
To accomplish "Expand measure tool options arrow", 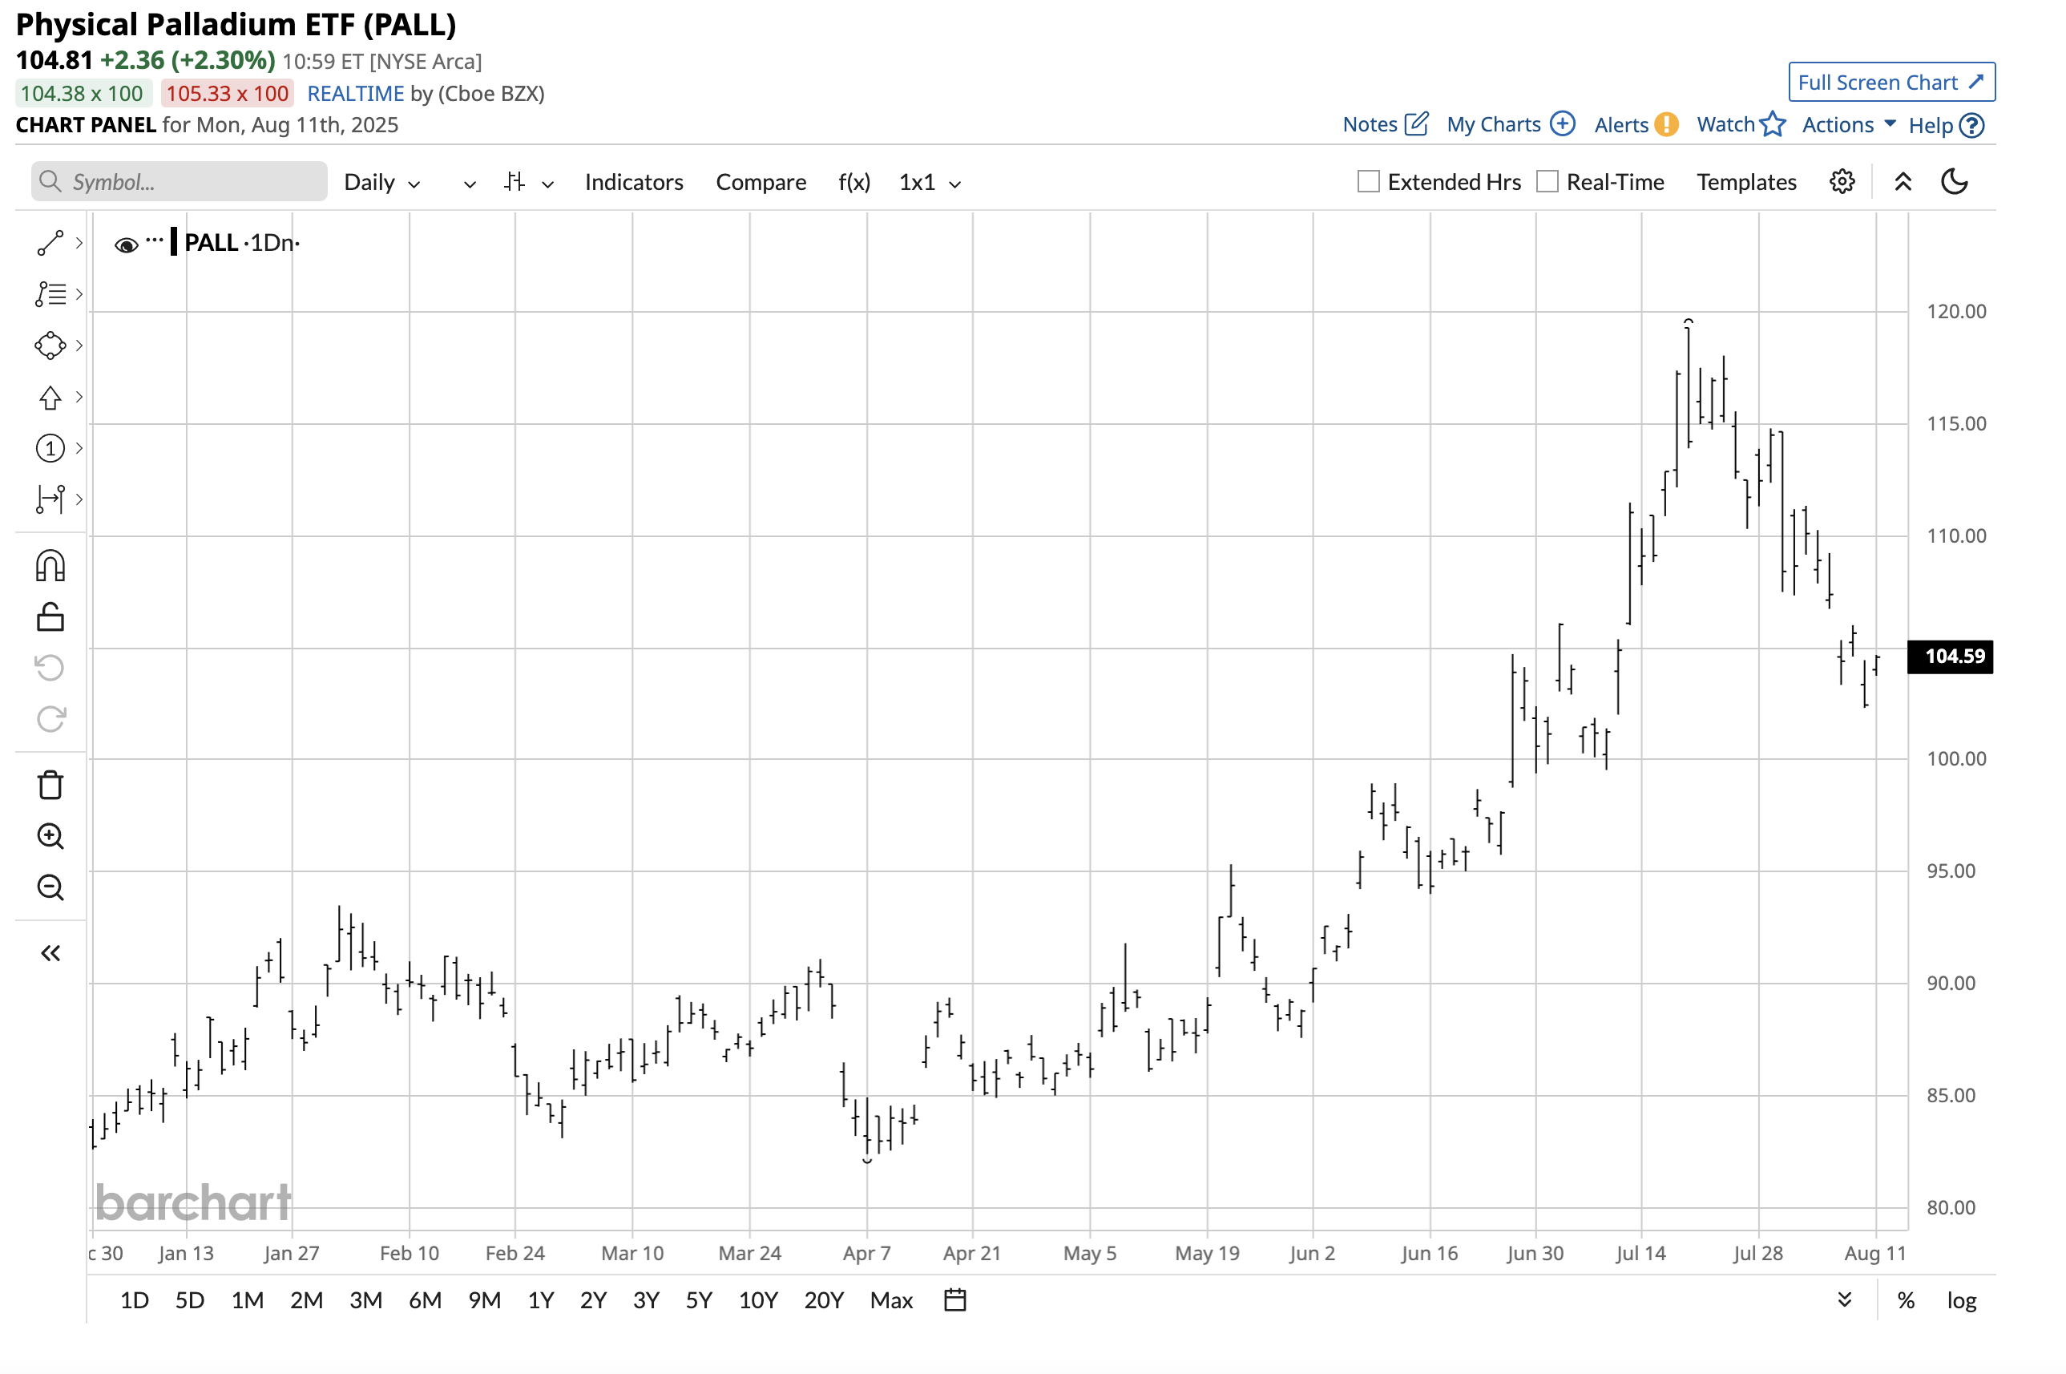I will [79, 499].
